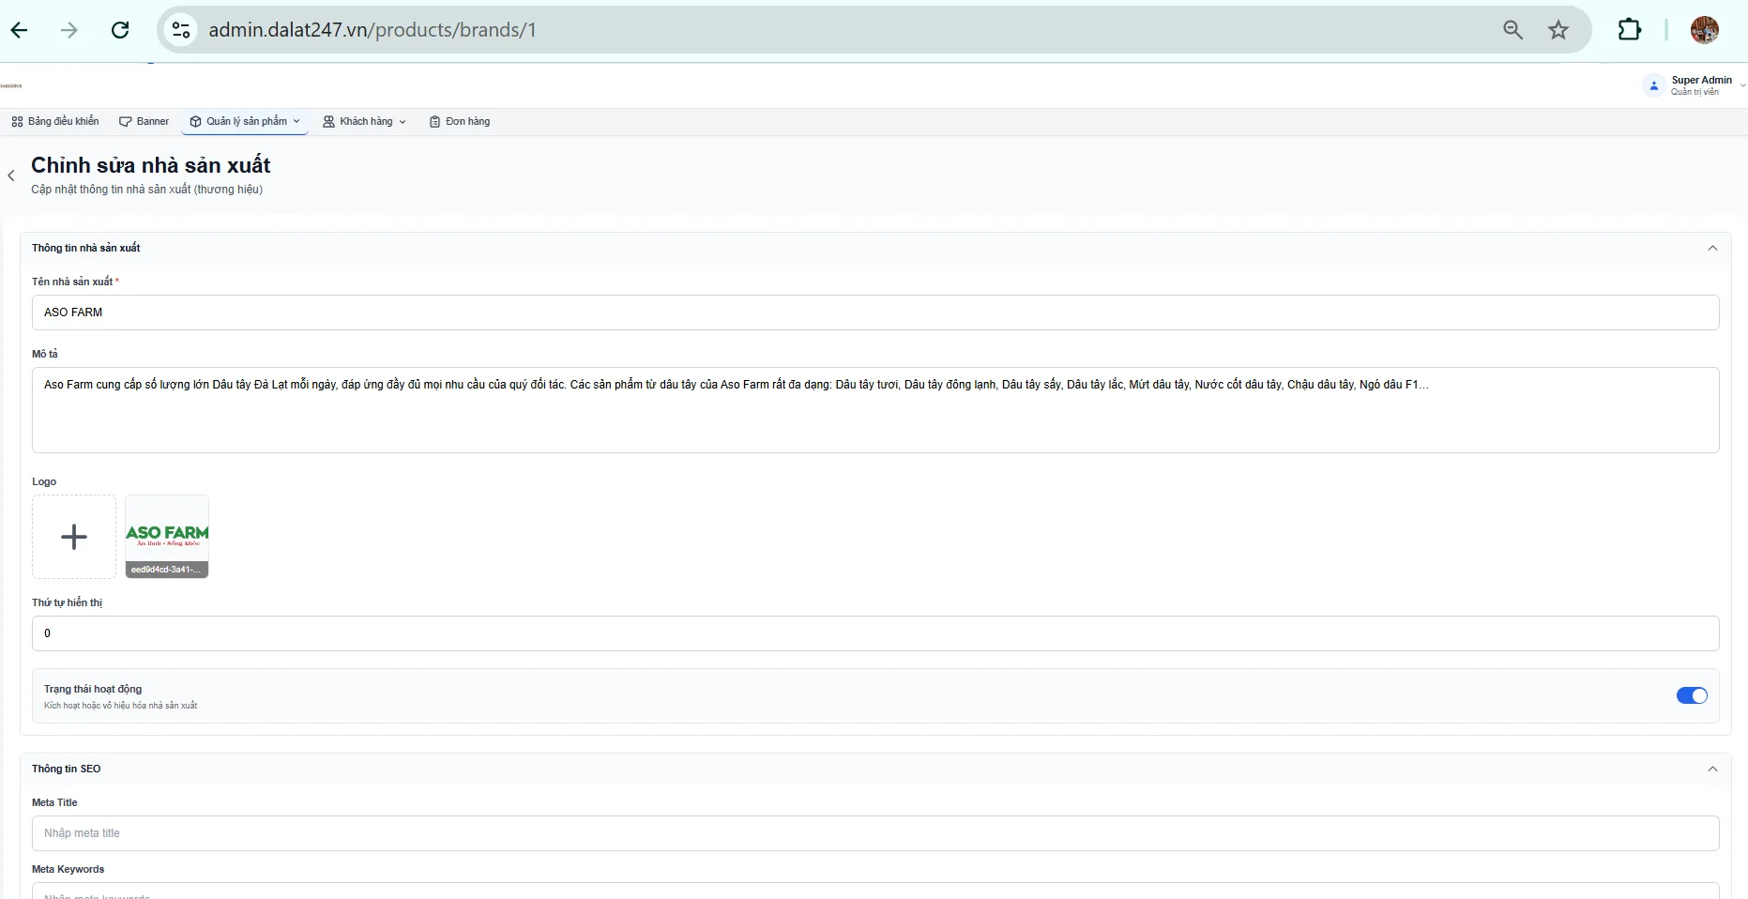Image resolution: width=1748 pixels, height=899 pixels.
Task: Add a new logo with the plus box
Action: 74,537
